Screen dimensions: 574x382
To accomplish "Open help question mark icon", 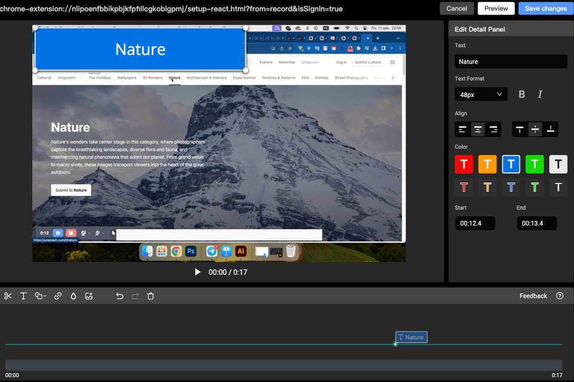I will point(560,295).
